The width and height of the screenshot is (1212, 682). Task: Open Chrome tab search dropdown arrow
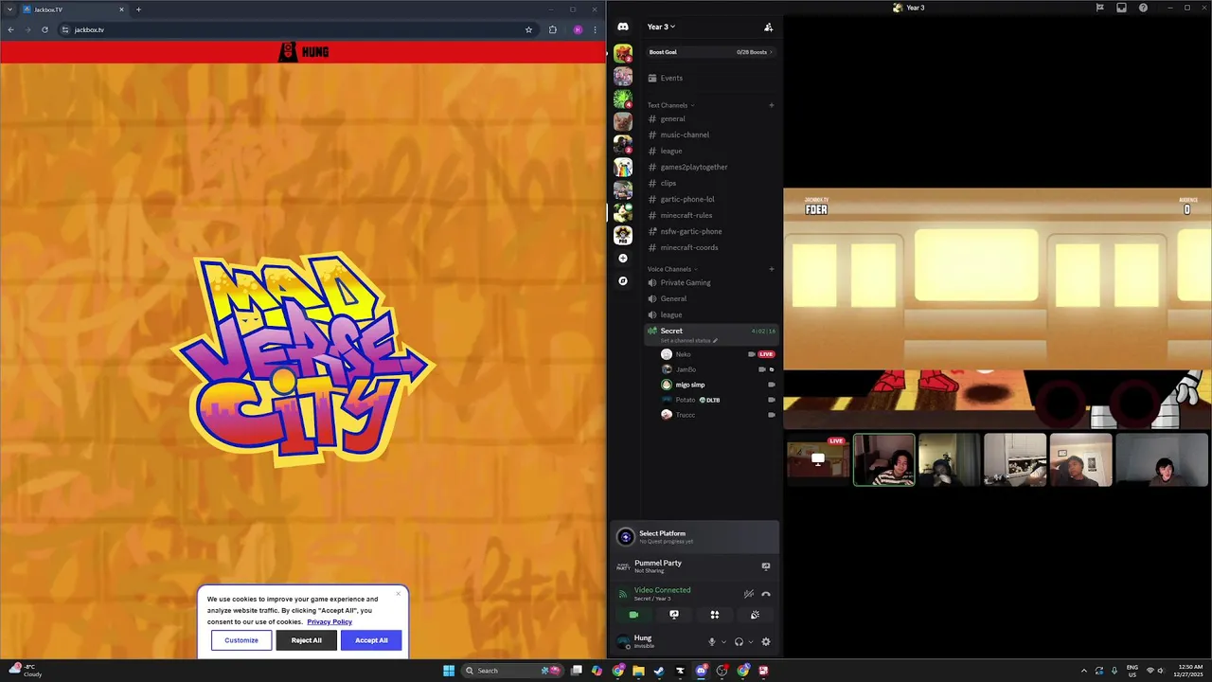9,9
